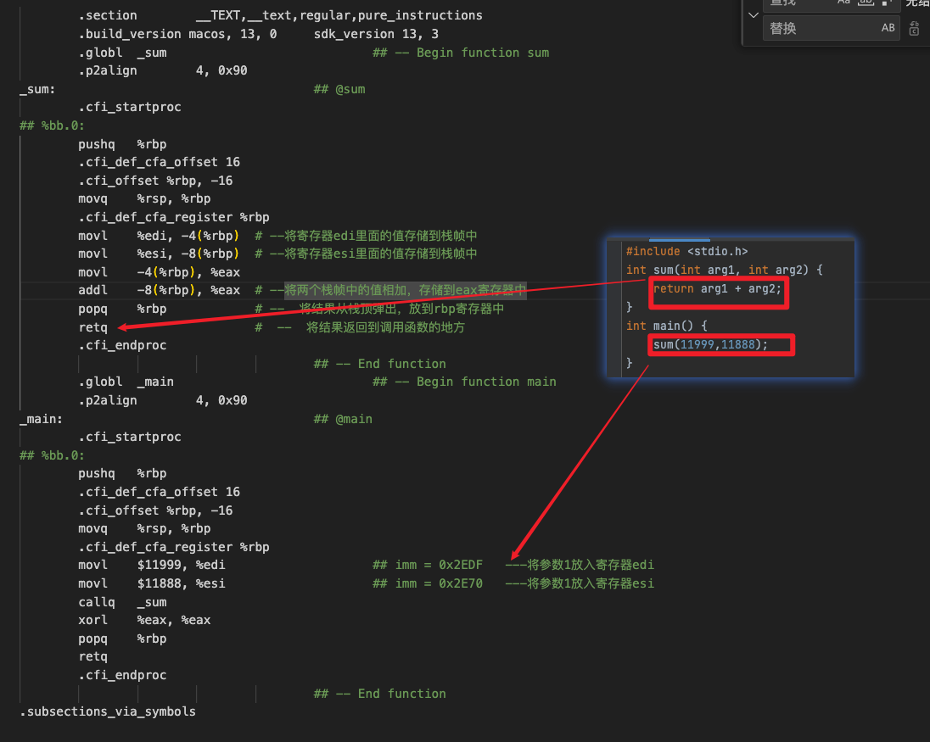Click the '## @sum' comment
The height and width of the screenshot is (742, 930).
tap(339, 90)
